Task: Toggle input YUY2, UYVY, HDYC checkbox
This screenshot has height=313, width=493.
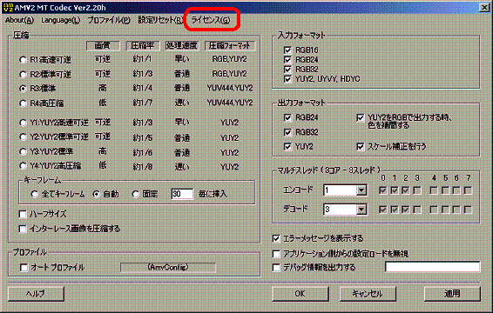Action: pos(287,79)
